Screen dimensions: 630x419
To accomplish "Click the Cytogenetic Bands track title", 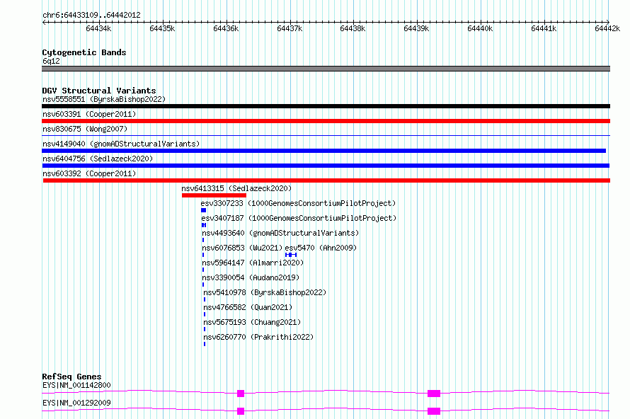I will [x=84, y=52].
